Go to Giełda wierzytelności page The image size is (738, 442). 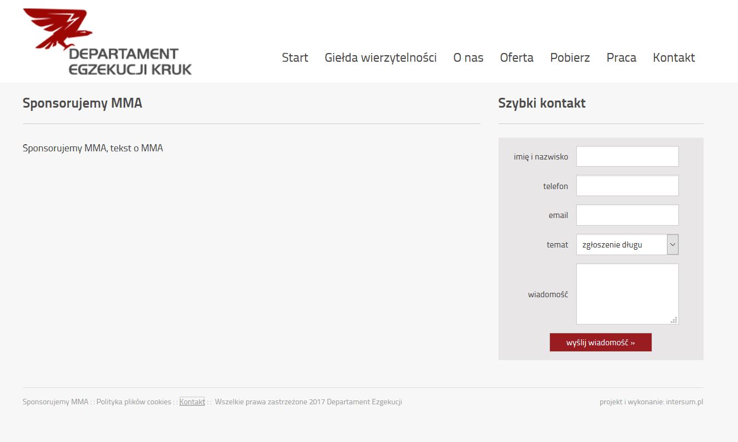pos(380,57)
